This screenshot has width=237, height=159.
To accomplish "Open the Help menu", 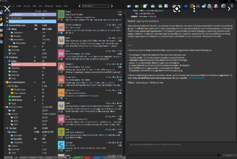I will point(66,6).
